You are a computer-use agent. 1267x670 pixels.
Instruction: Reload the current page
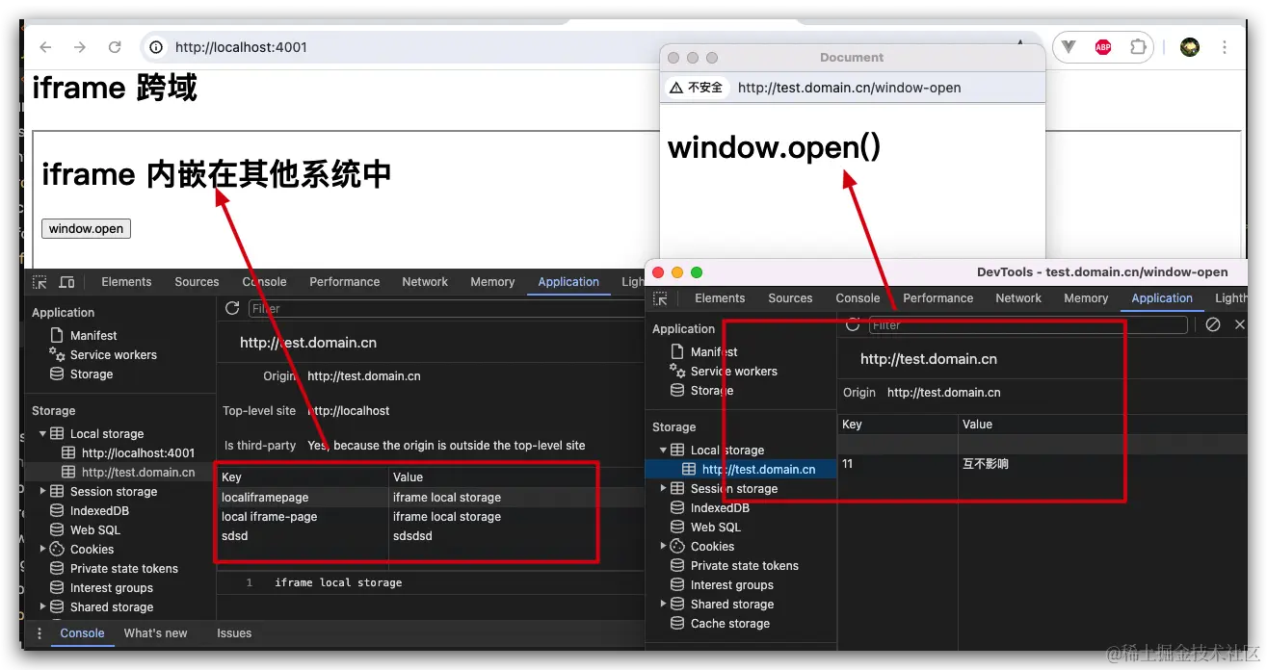pyautogui.click(x=115, y=46)
